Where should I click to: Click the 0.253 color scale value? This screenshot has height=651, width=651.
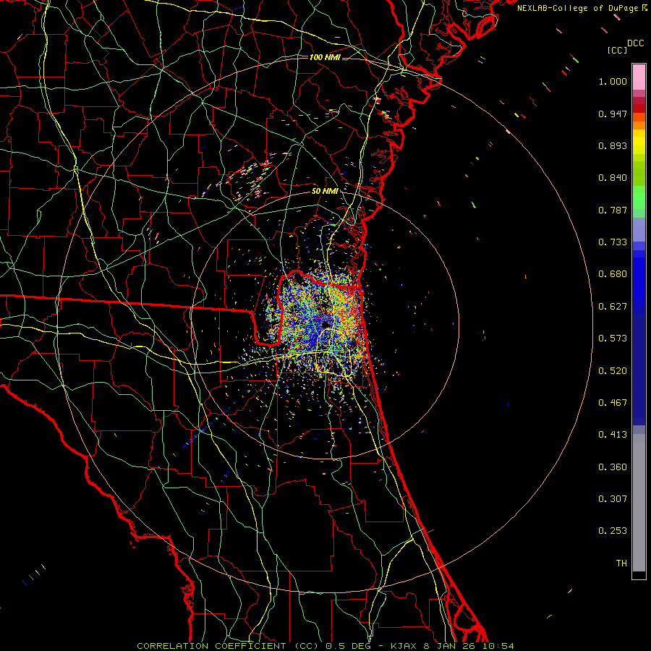click(x=613, y=531)
